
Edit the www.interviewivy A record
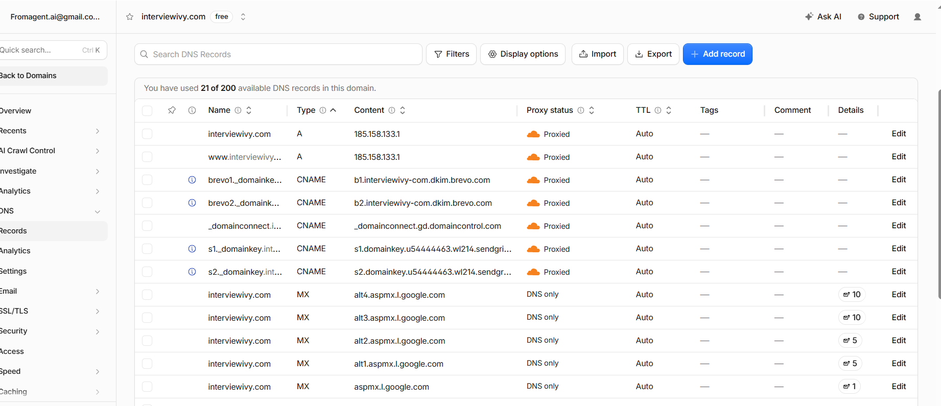[x=899, y=157]
